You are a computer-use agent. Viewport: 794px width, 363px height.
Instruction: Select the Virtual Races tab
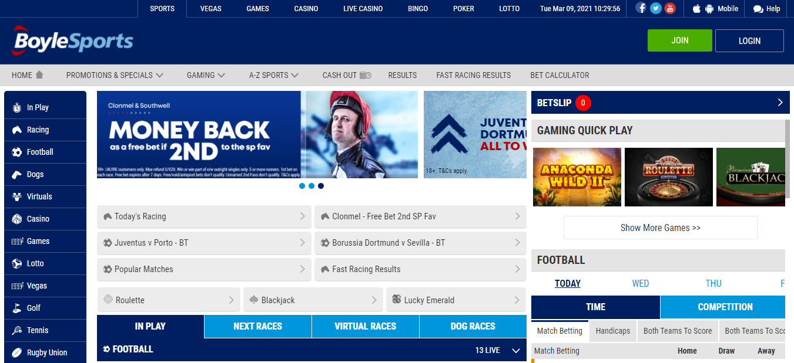(x=366, y=327)
